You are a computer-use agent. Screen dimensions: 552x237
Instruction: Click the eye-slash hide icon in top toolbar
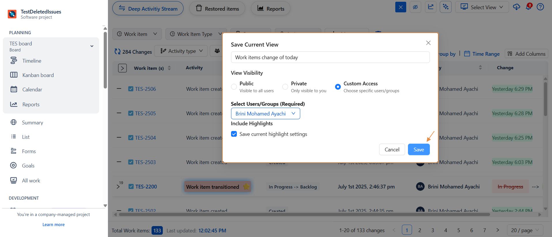[x=415, y=7]
